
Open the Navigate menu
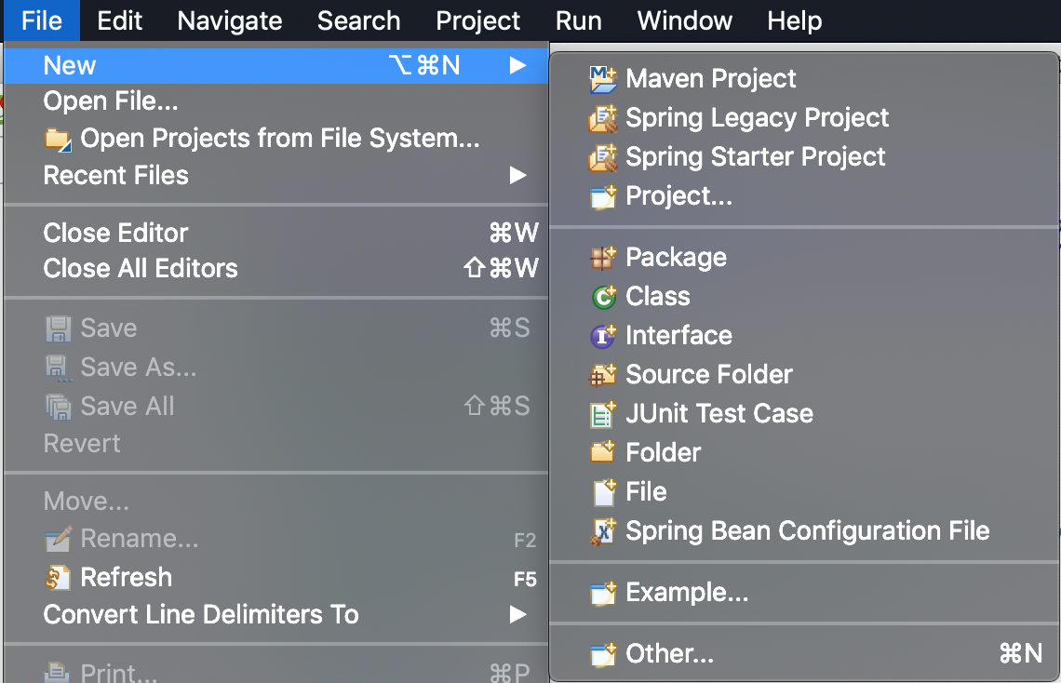tap(229, 21)
